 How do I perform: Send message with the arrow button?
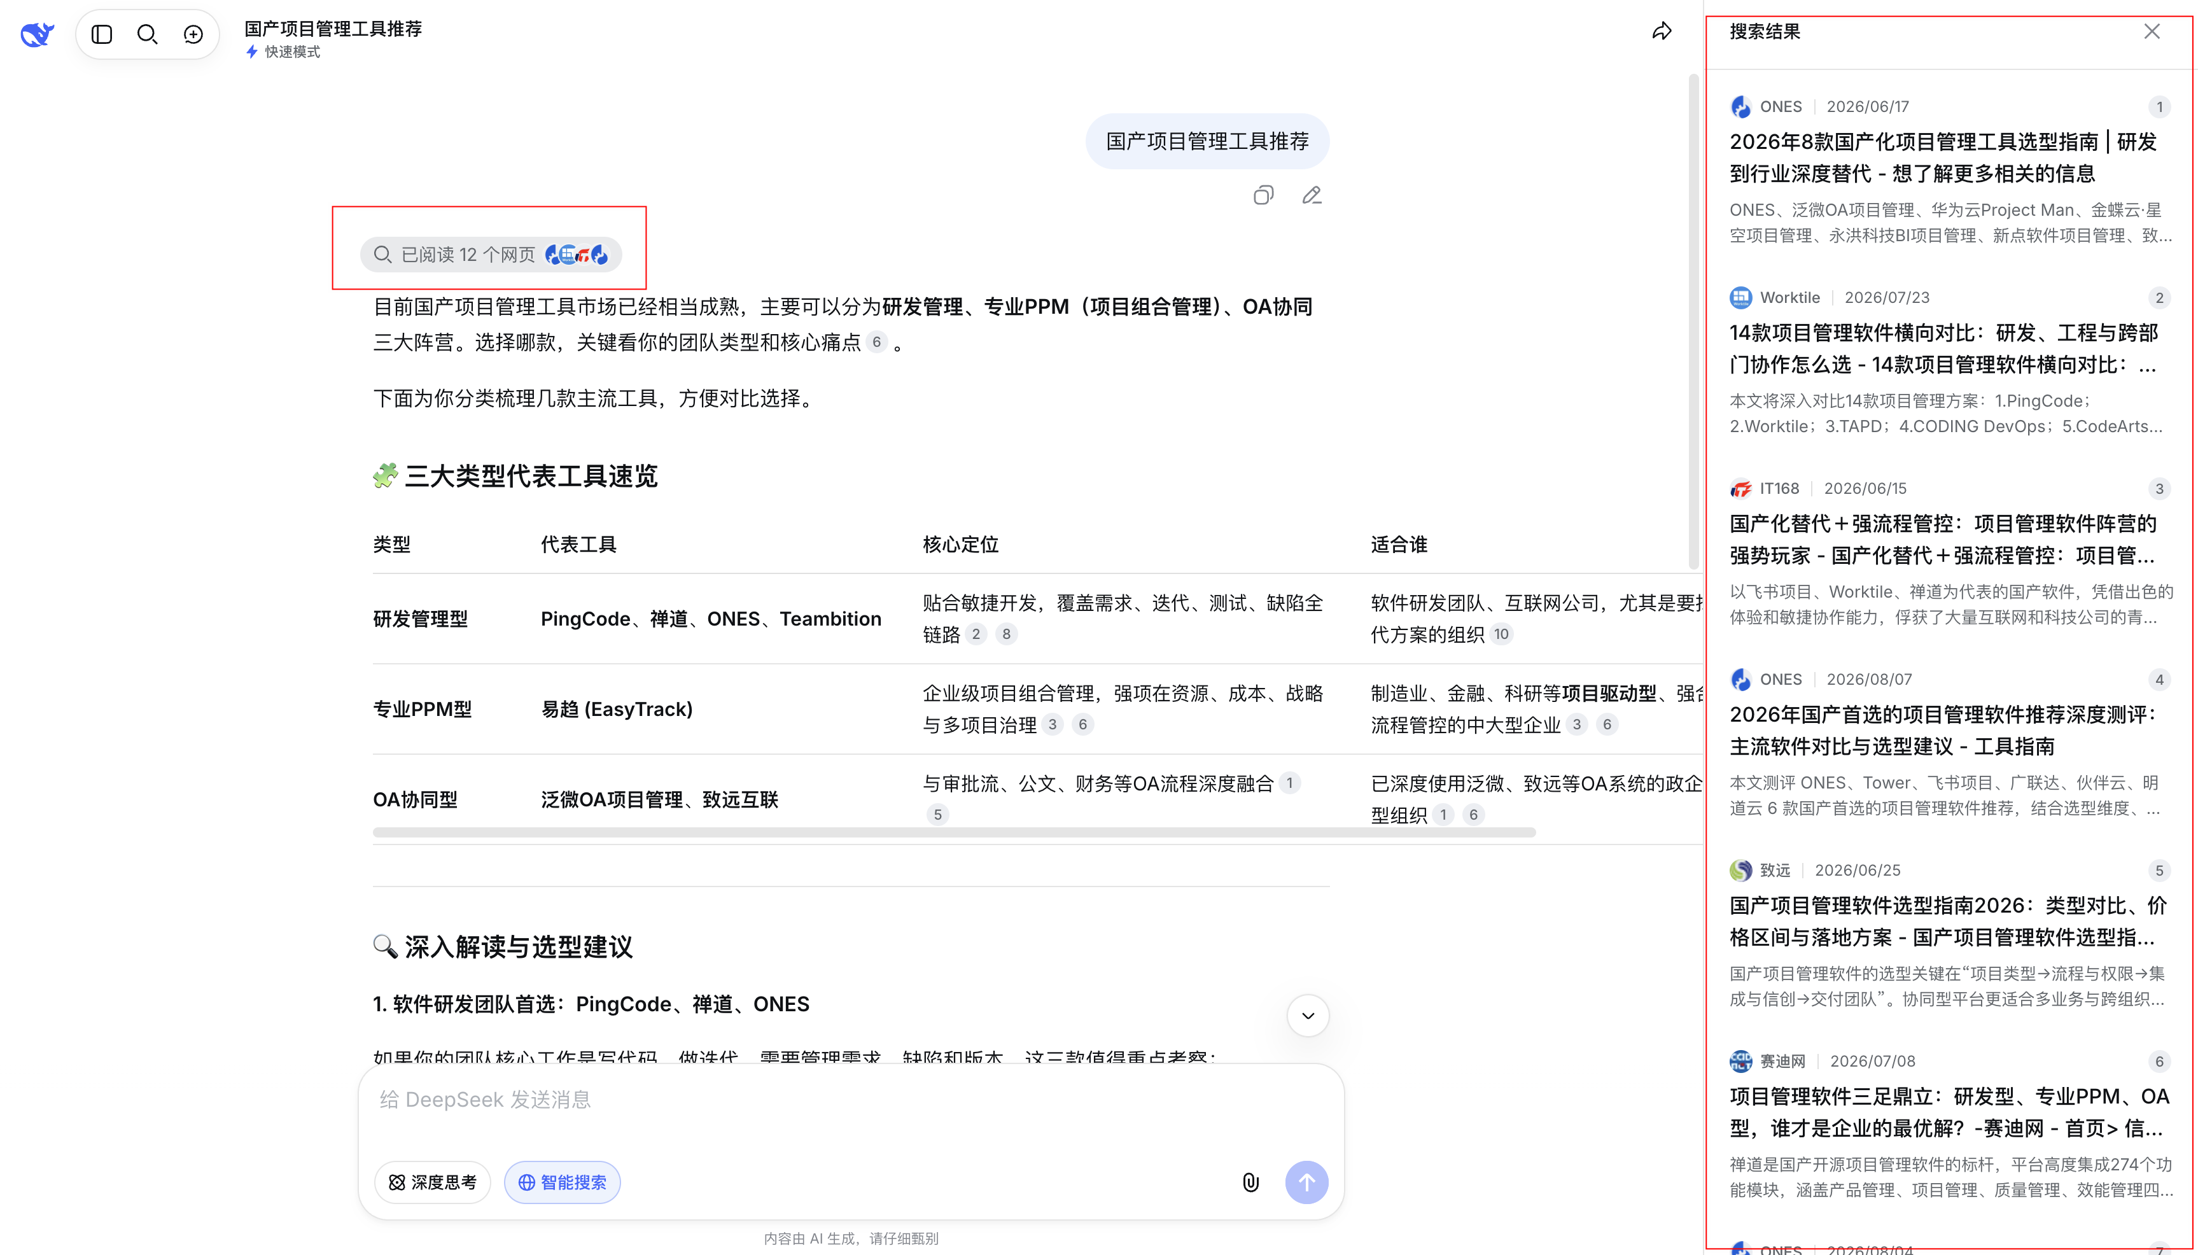1306,1182
